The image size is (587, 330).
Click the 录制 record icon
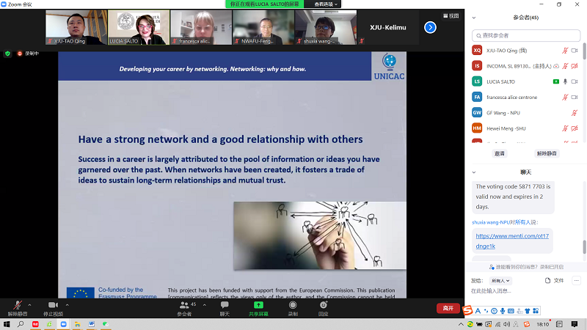click(293, 304)
